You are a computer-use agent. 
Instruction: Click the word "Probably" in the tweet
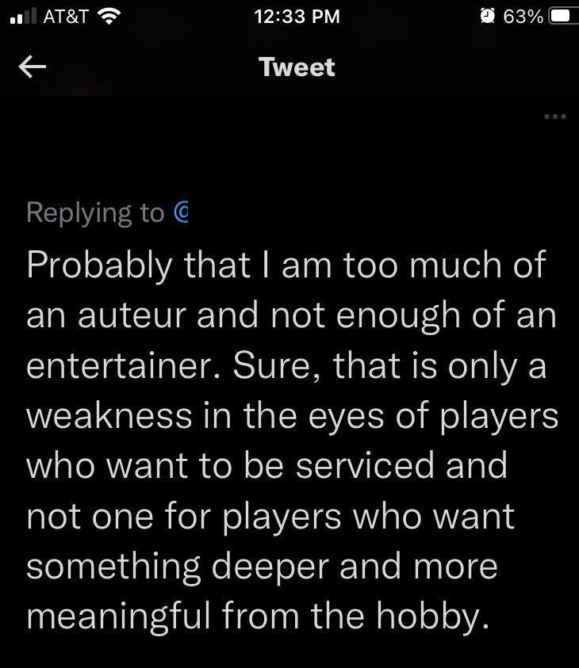point(98,266)
